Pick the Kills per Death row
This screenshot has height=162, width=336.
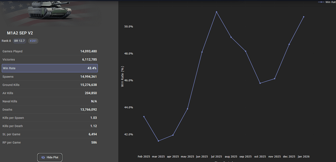(x=50, y=126)
